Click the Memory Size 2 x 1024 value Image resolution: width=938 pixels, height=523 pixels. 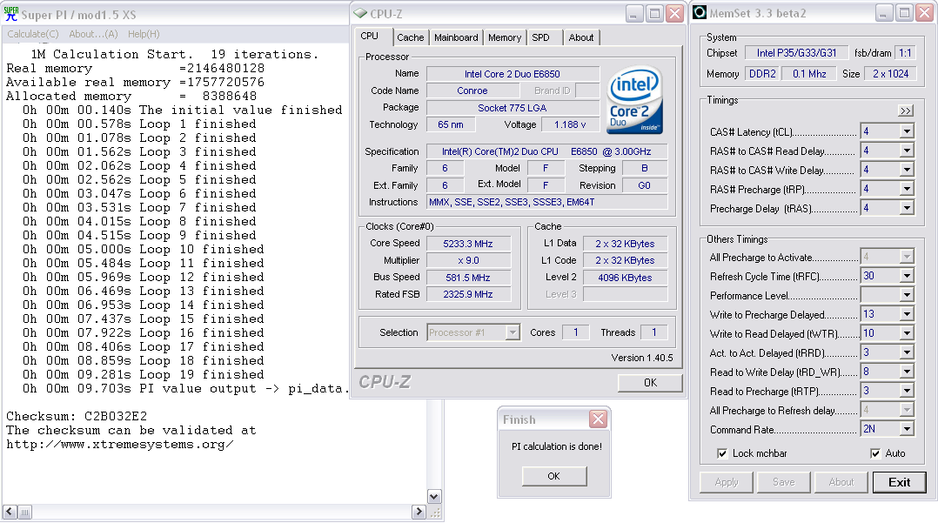(x=891, y=74)
